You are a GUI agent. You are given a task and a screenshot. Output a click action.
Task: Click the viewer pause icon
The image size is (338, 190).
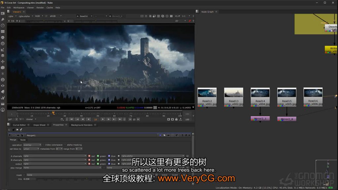click(x=171, y=16)
